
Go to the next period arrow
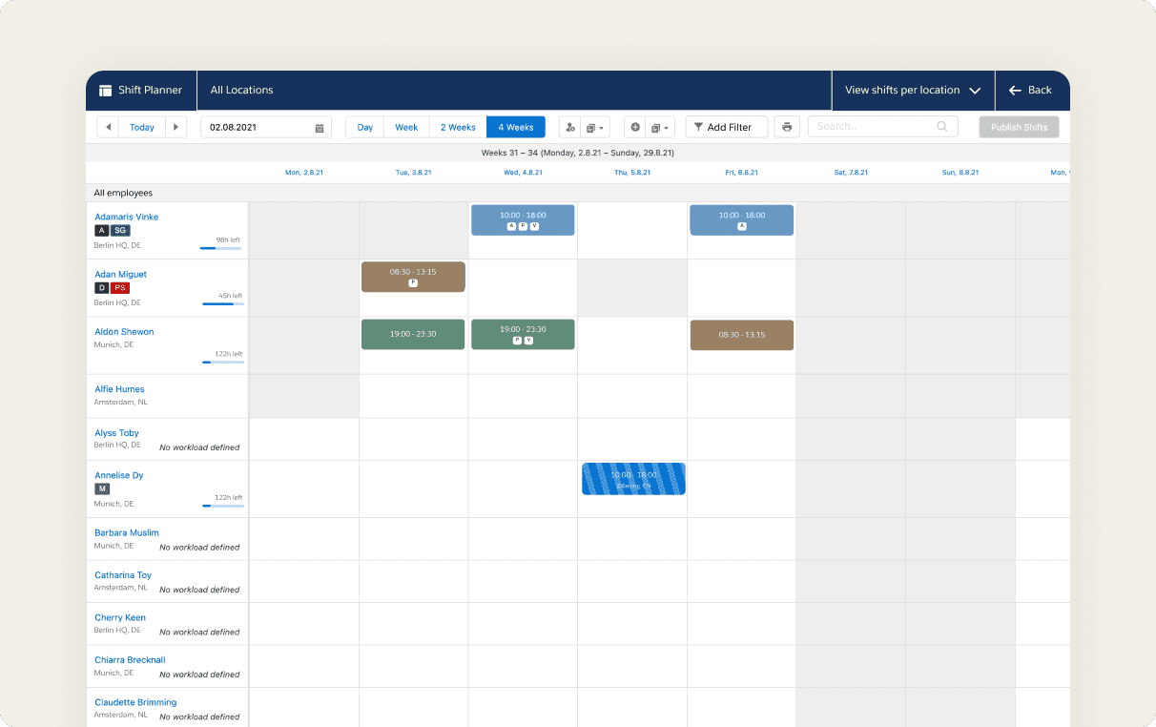(175, 127)
